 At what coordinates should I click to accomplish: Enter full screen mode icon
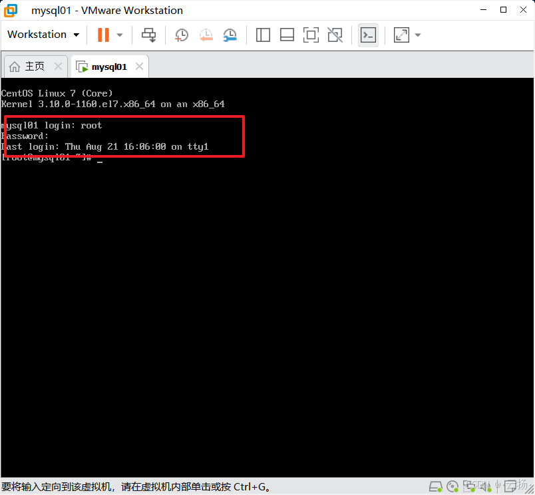tap(311, 35)
